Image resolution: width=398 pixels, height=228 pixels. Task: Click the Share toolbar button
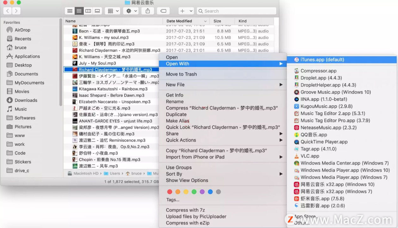coord(148,11)
